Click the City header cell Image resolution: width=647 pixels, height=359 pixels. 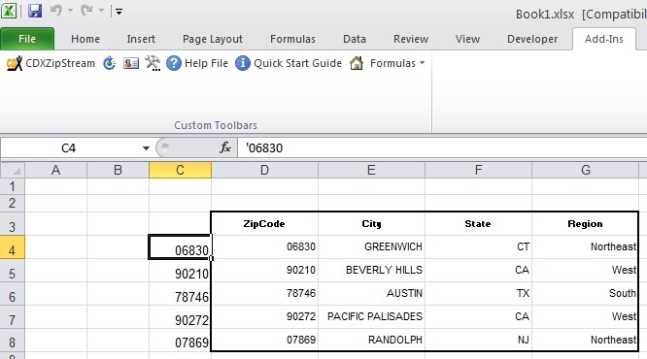(371, 224)
